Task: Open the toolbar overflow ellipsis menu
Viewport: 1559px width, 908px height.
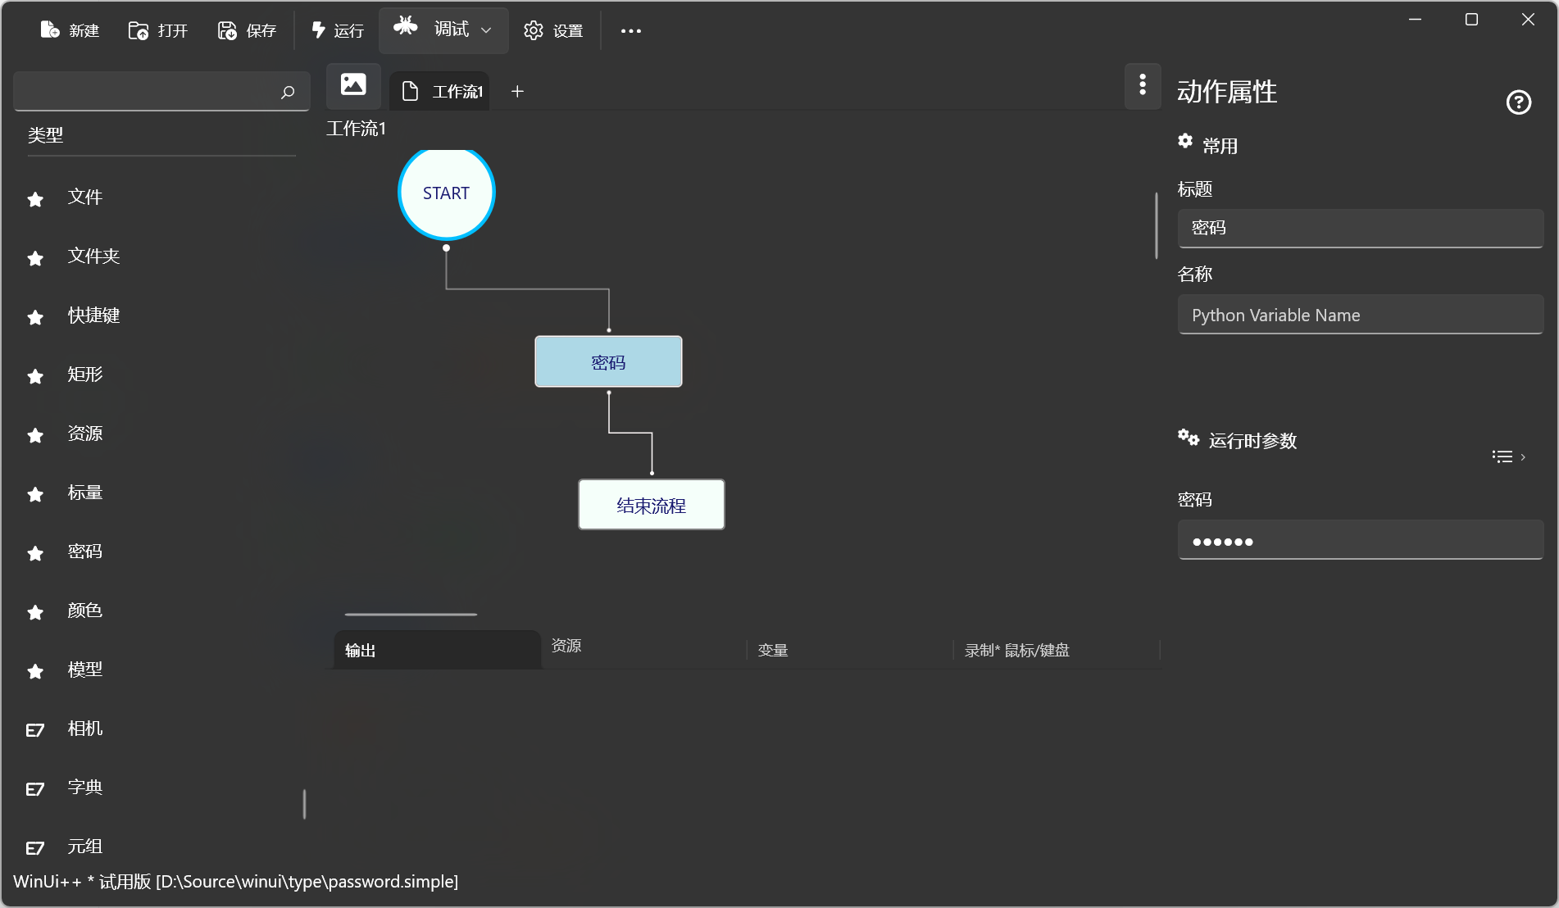Action: coord(630,31)
